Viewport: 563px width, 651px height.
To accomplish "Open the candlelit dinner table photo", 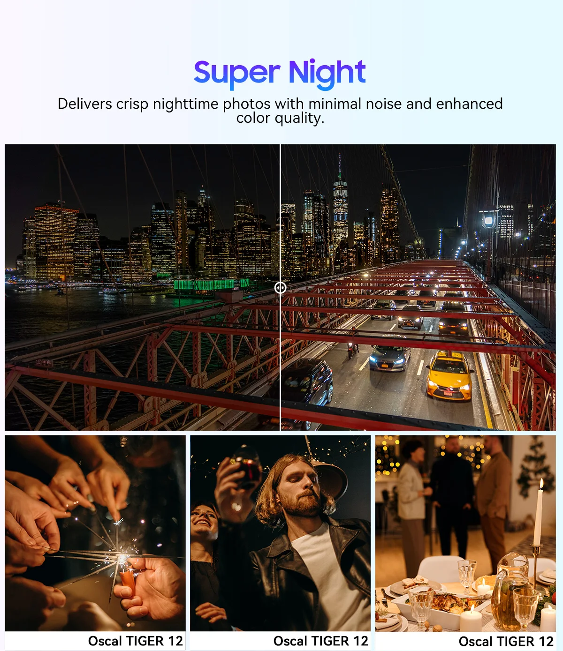I will click(x=465, y=533).
